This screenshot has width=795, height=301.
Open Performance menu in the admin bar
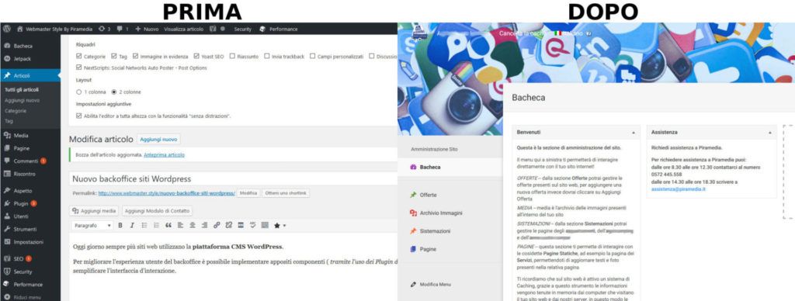click(279, 29)
